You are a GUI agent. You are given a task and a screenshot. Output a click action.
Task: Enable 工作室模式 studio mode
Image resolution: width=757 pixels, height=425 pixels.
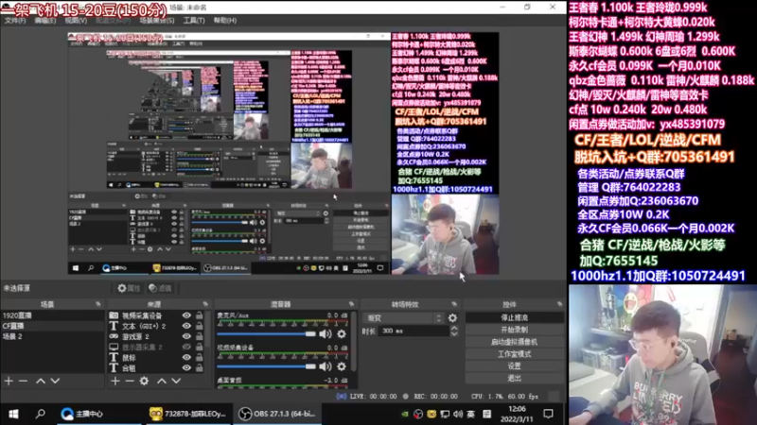tap(514, 354)
